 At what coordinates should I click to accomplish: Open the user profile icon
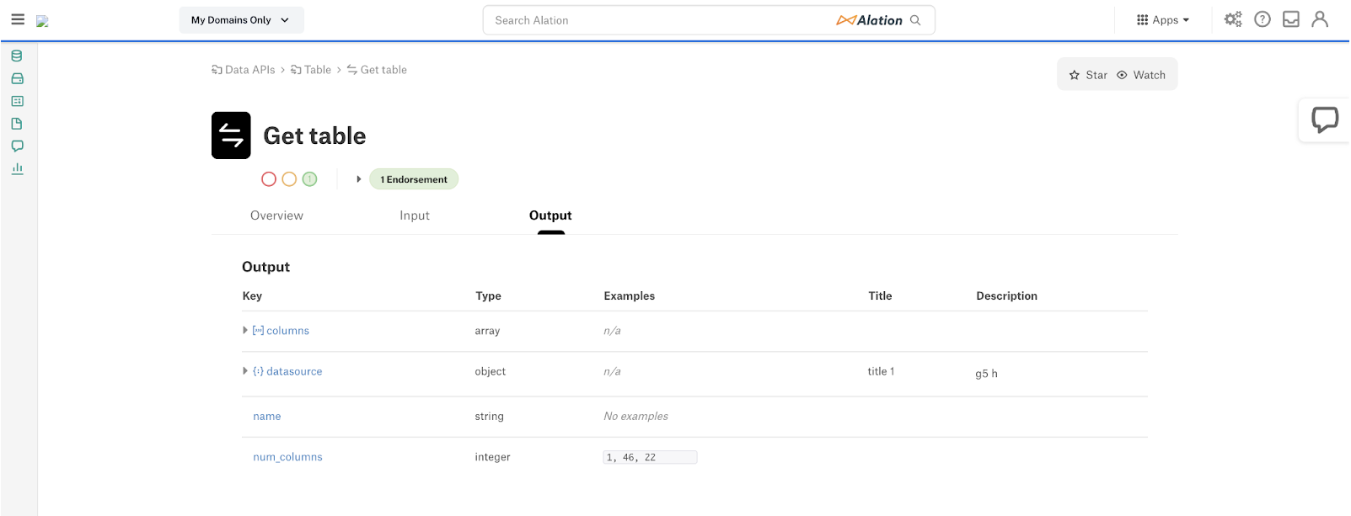click(x=1320, y=19)
